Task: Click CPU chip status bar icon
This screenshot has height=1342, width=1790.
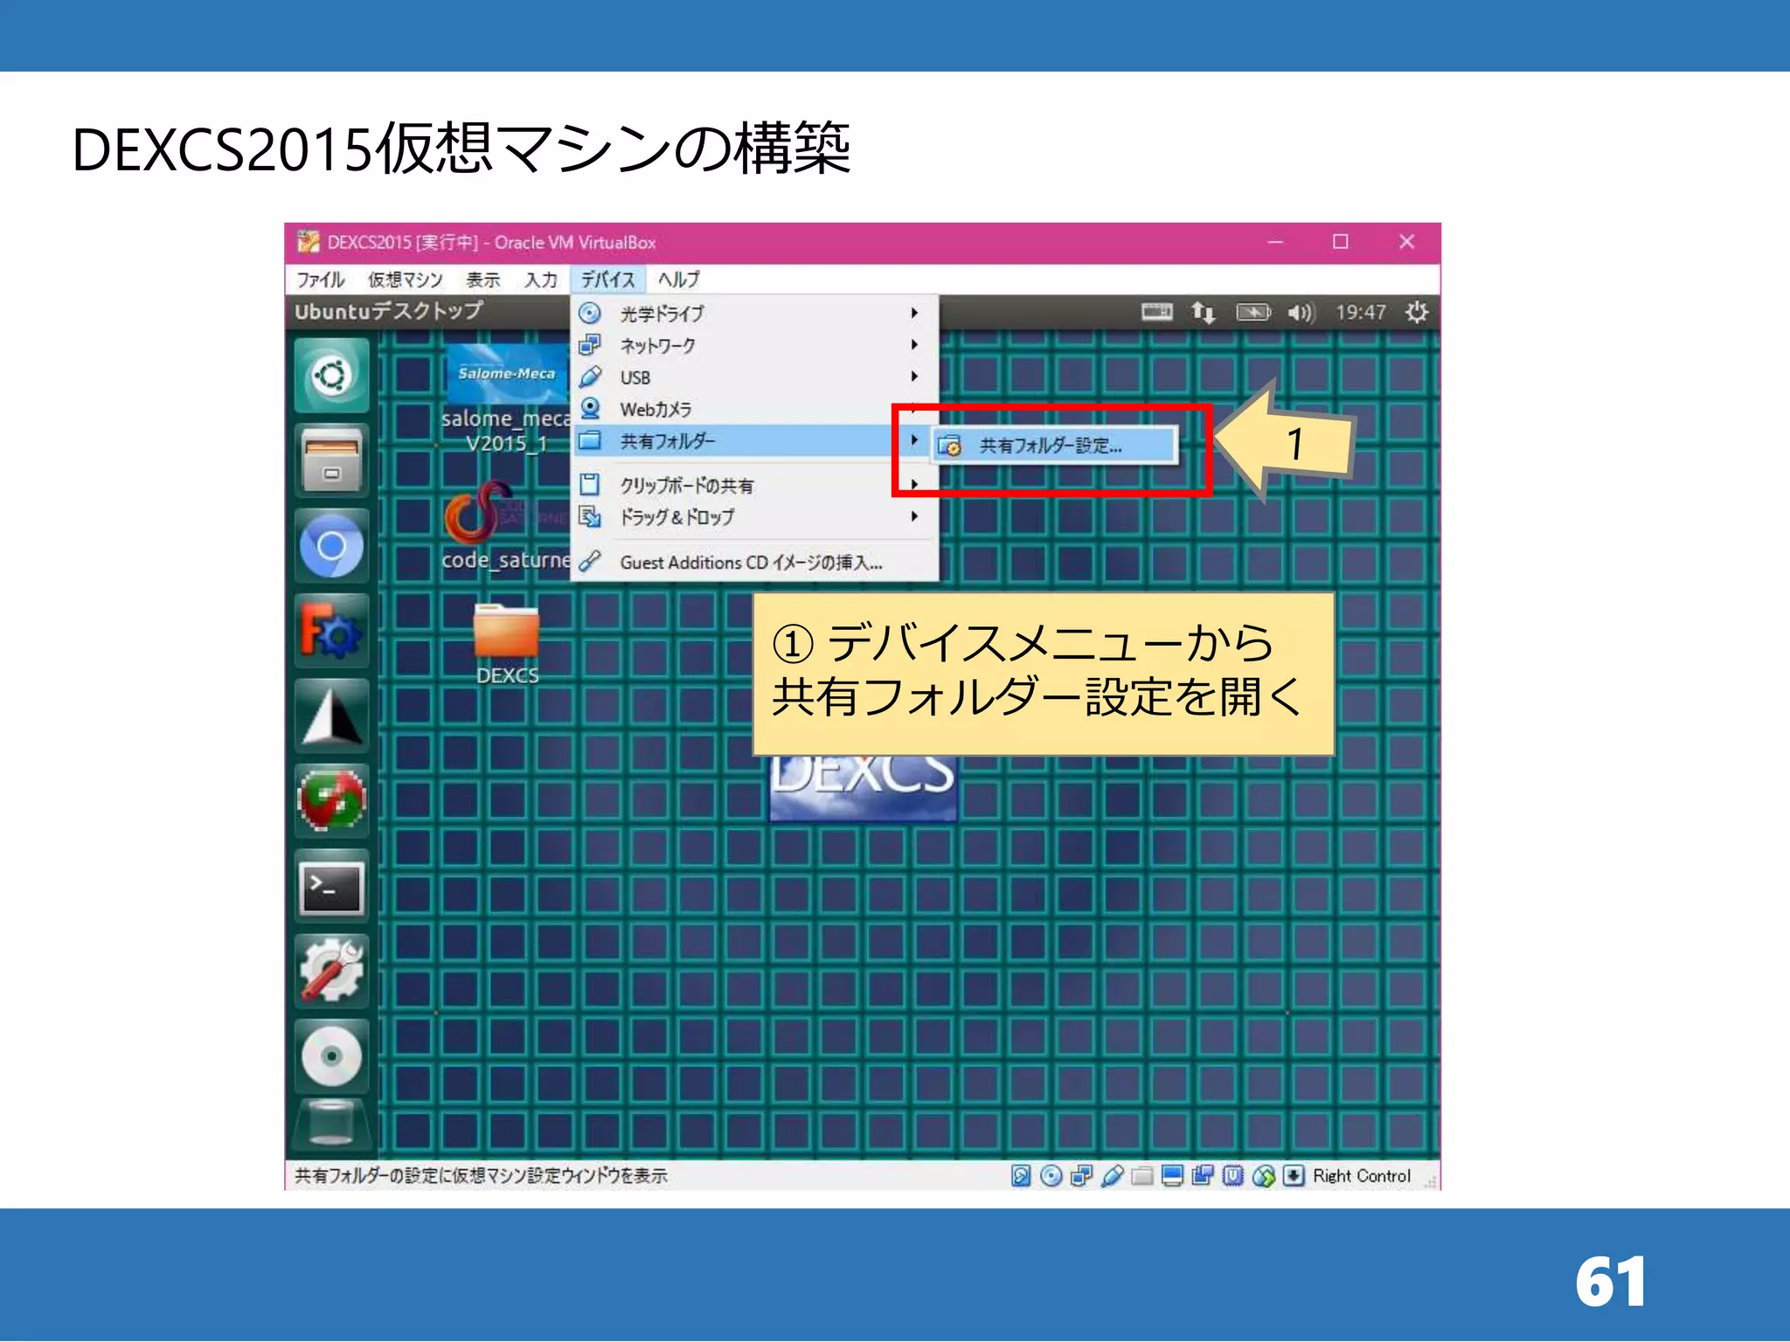Action: (1233, 1176)
